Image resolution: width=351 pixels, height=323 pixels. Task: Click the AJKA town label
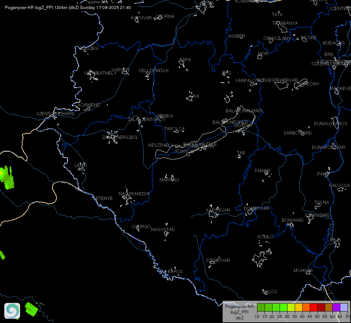194,96
